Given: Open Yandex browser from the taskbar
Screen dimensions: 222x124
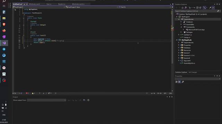Looking at the screenshot, I should click(4, 68).
